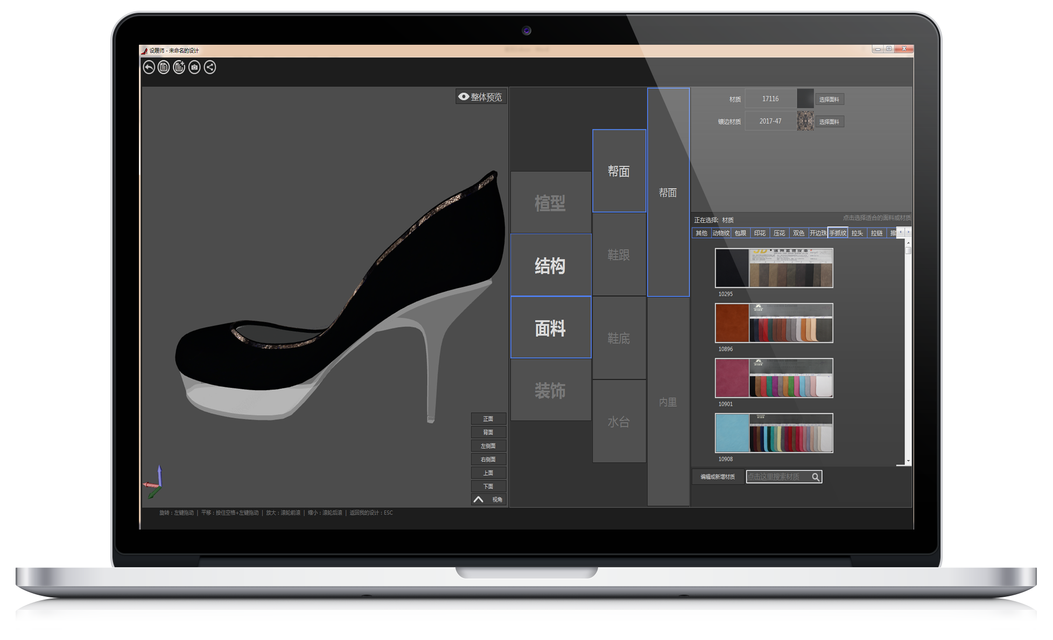Open the 开边珠 material tab
Screen dimensions: 1053x640
[818, 233]
